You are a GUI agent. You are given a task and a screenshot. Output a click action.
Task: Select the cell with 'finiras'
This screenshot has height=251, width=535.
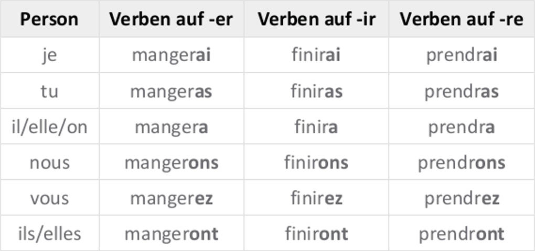[316, 91]
